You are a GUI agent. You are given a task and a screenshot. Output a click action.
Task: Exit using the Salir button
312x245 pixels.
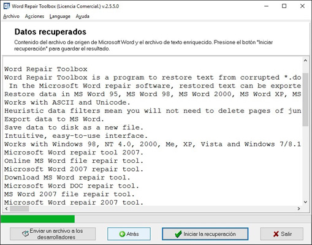point(282,234)
